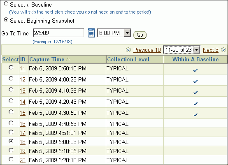
Task: Sort by Capture Time ascending triangle
Action: click(x=68, y=59)
